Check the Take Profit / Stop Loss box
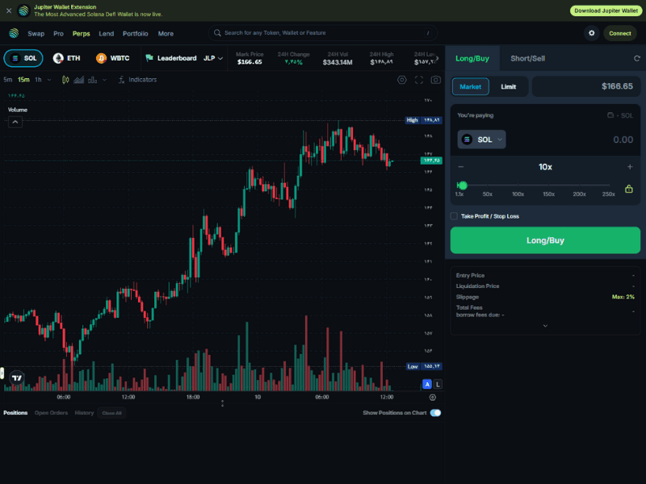The width and height of the screenshot is (646, 484). (454, 216)
